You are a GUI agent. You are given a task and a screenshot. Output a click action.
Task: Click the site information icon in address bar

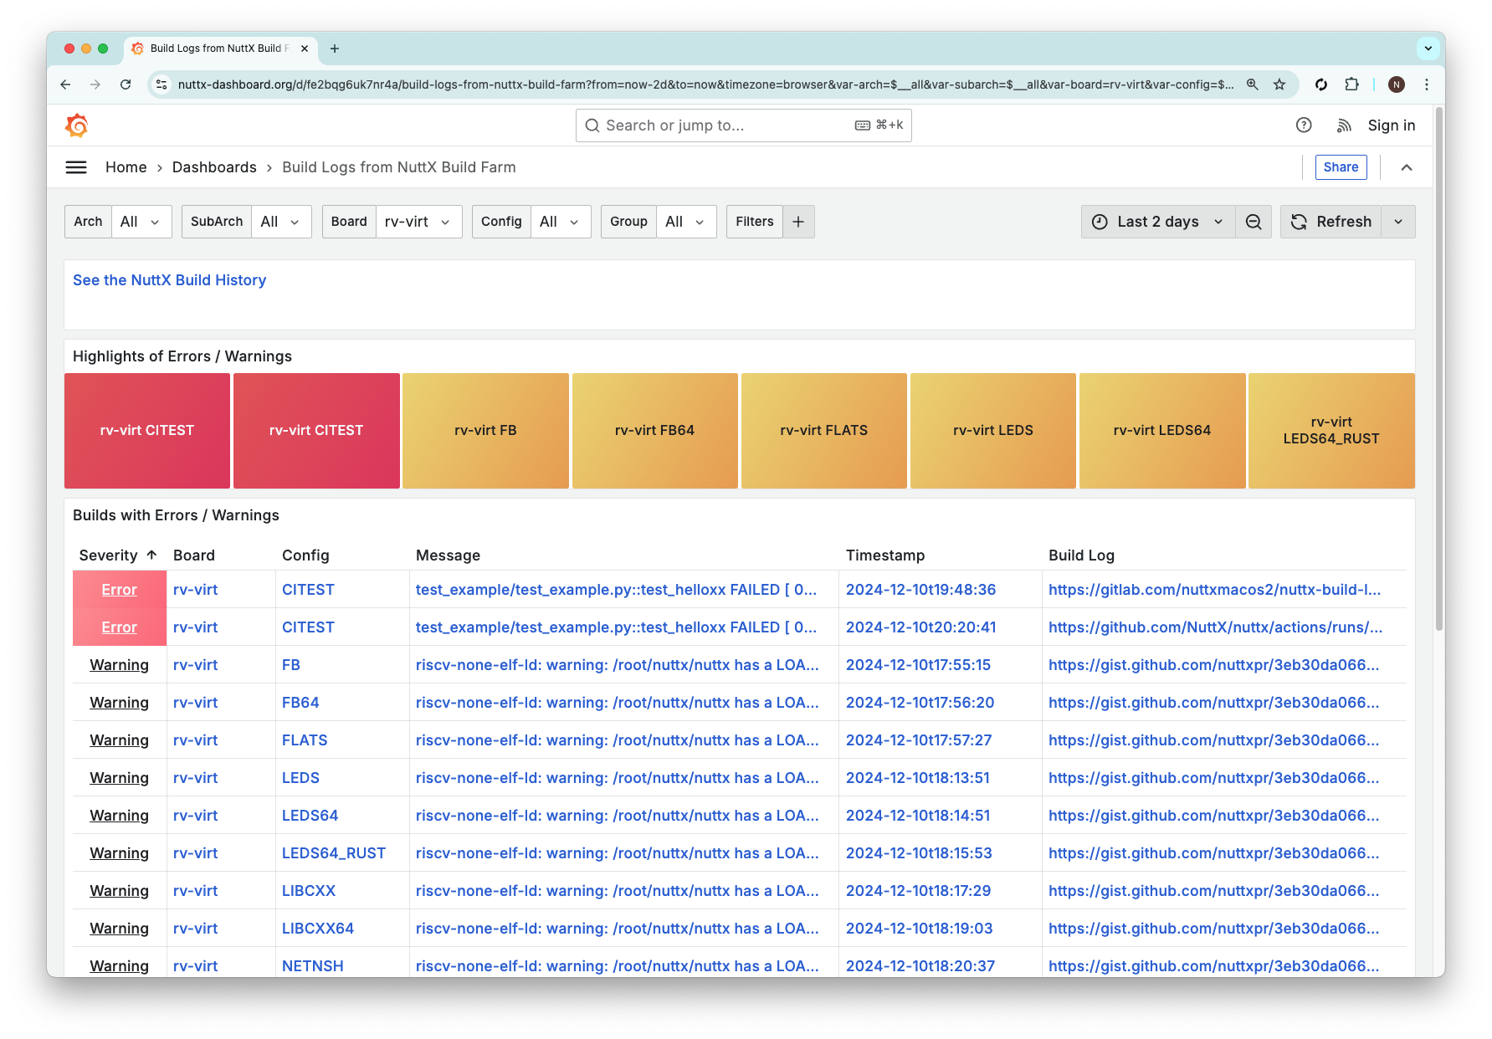(162, 84)
